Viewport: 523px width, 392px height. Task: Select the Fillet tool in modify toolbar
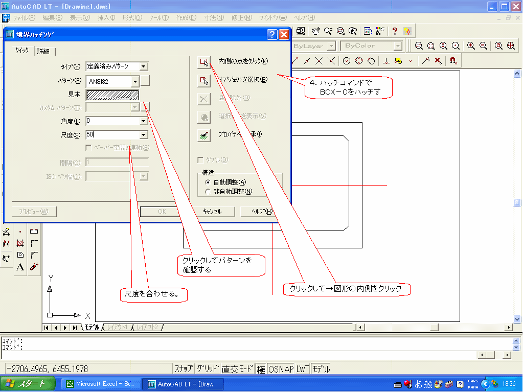click(x=34, y=255)
